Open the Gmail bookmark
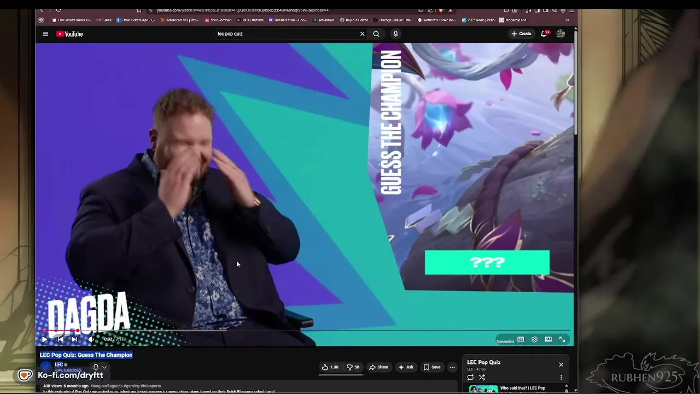The height and width of the screenshot is (394, 700). click(104, 20)
